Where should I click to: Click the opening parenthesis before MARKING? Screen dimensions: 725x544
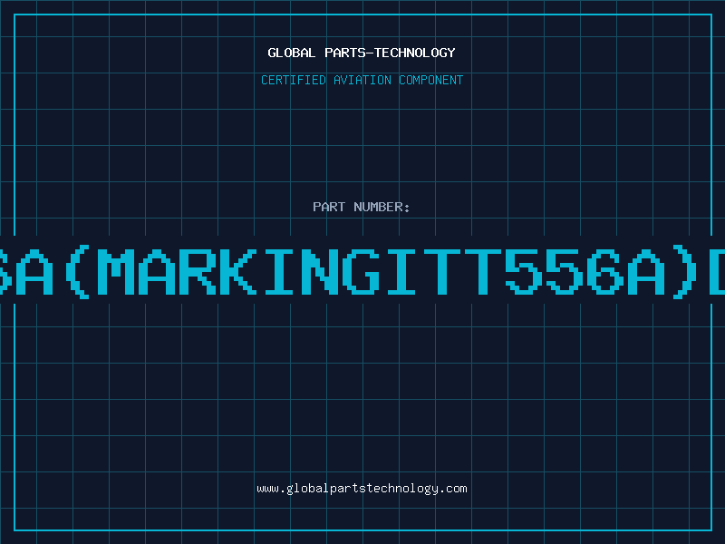77,272
